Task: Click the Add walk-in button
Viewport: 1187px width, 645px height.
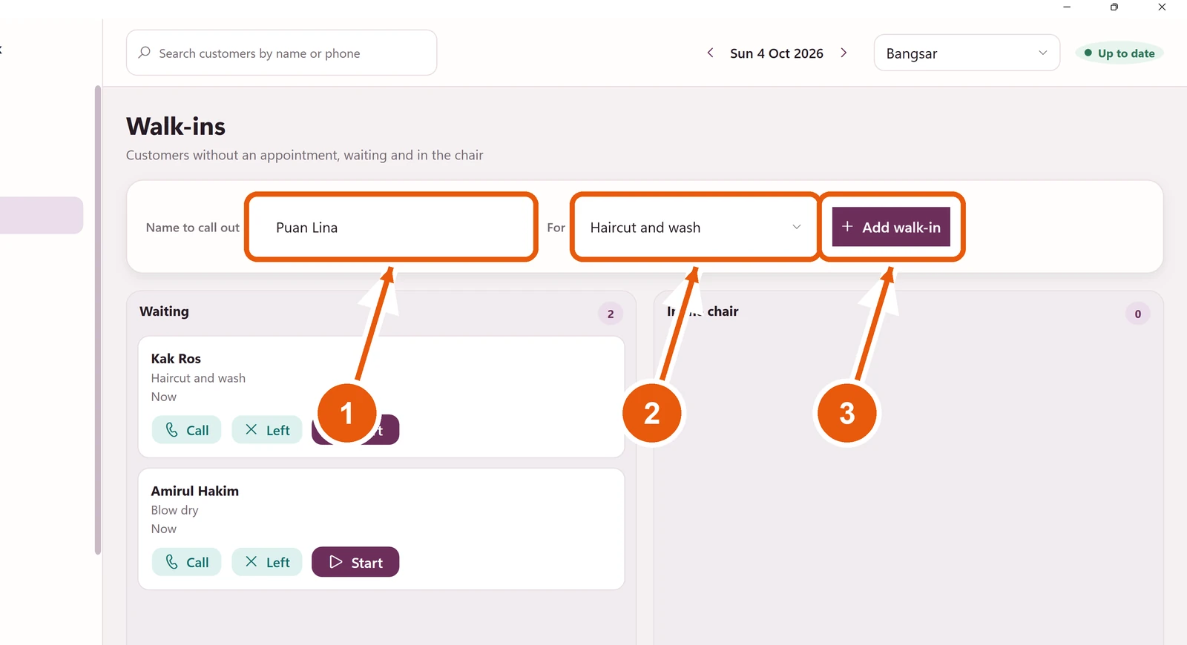Action: pyautogui.click(x=891, y=227)
